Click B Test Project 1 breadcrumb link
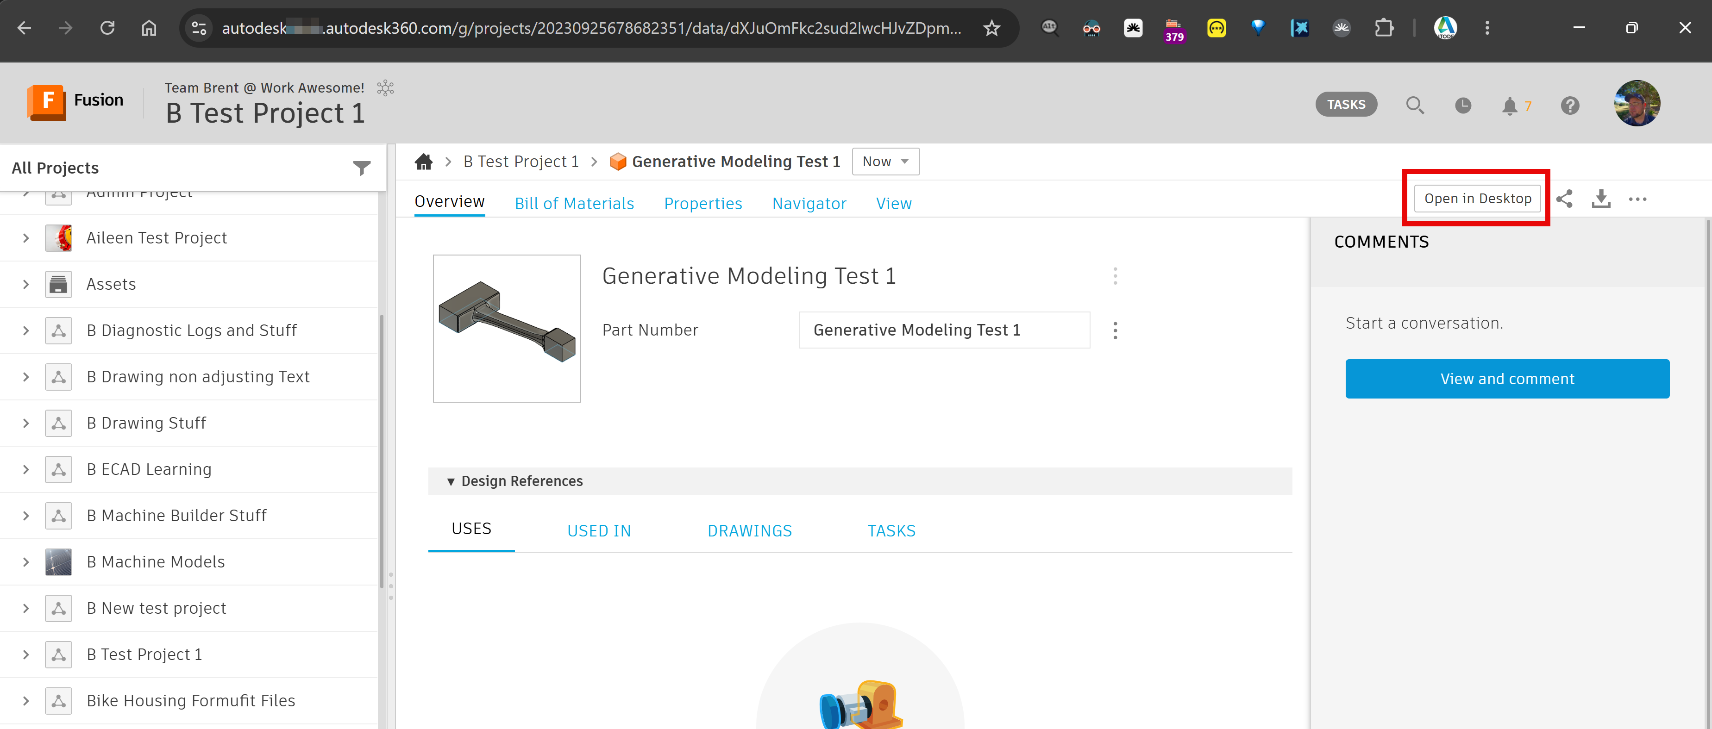 pos(520,162)
